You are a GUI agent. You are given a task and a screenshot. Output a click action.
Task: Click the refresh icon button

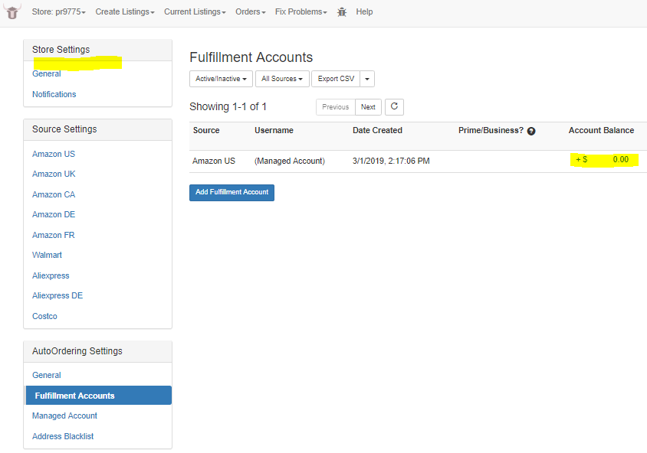tap(394, 106)
